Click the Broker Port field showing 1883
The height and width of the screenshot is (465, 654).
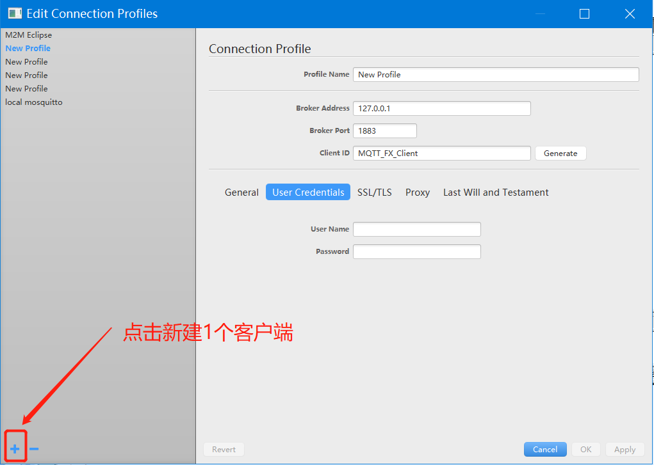click(384, 131)
